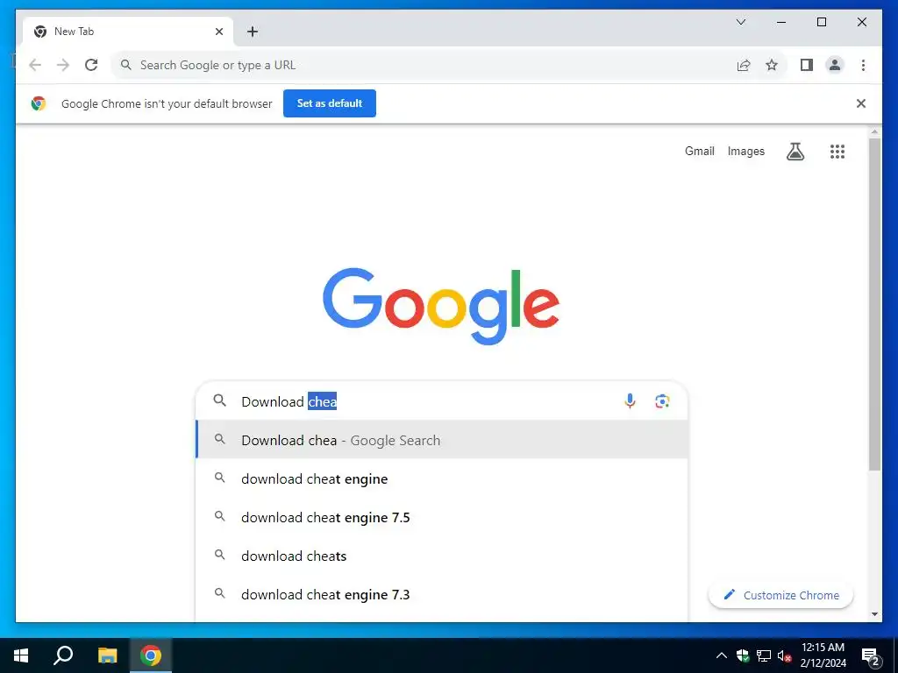Click the taskbar clock showing 12:15 AM
This screenshot has height=673, width=898.
click(823, 655)
